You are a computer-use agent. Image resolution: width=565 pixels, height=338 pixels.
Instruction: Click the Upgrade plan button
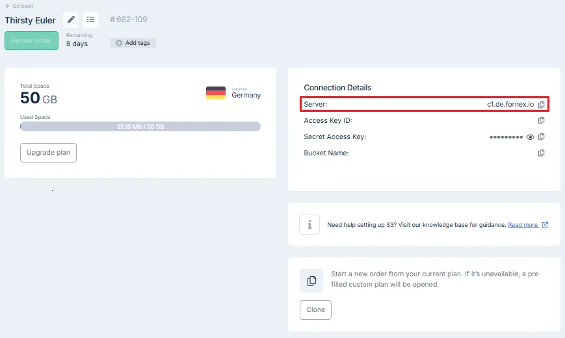[48, 153]
